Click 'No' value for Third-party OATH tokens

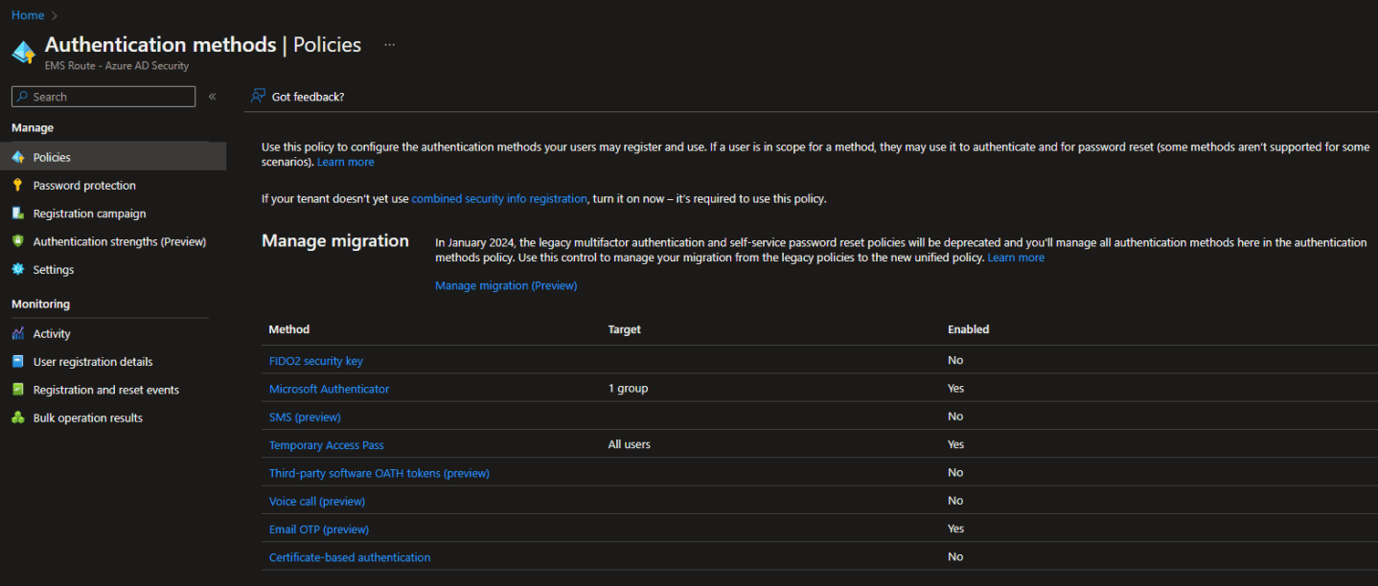(955, 473)
